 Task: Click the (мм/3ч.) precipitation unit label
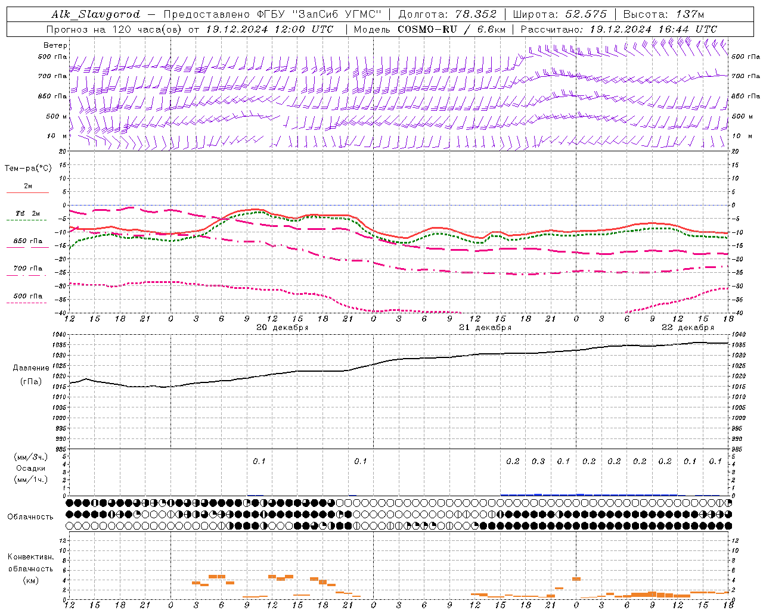pos(31,457)
